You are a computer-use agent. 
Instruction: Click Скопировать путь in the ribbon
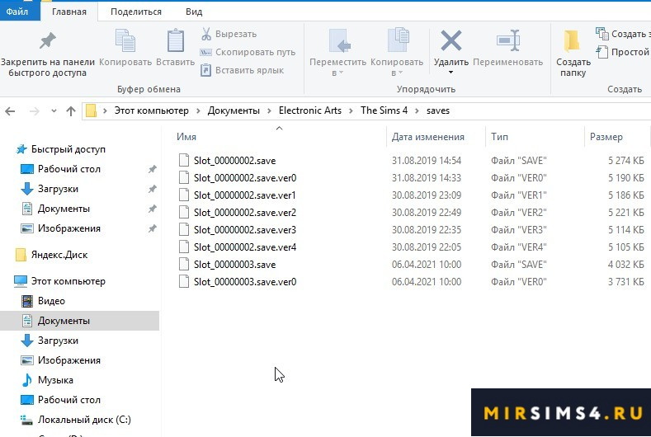pos(248,52)
